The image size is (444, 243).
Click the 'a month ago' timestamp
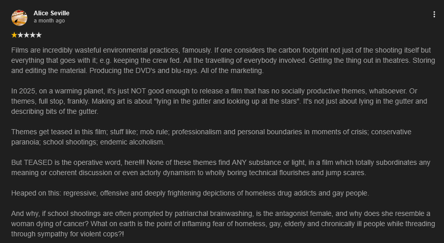coord(49,21)
